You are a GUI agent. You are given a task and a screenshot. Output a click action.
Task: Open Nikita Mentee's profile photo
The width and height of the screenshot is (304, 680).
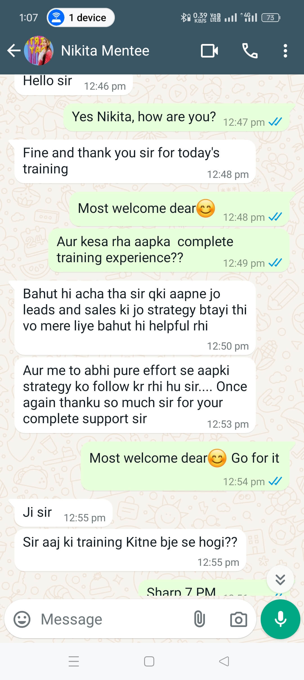click(x=39, y=51)
